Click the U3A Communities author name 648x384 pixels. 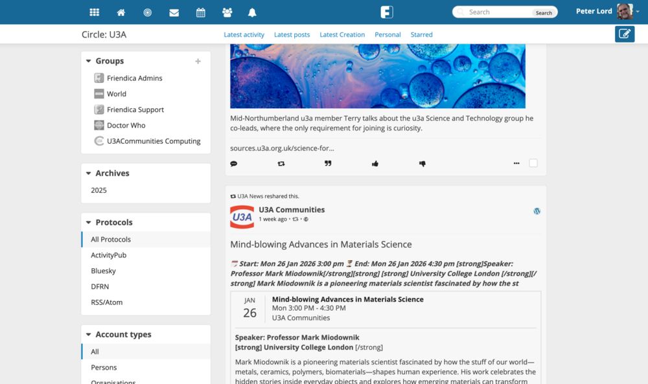click(292, 210)
